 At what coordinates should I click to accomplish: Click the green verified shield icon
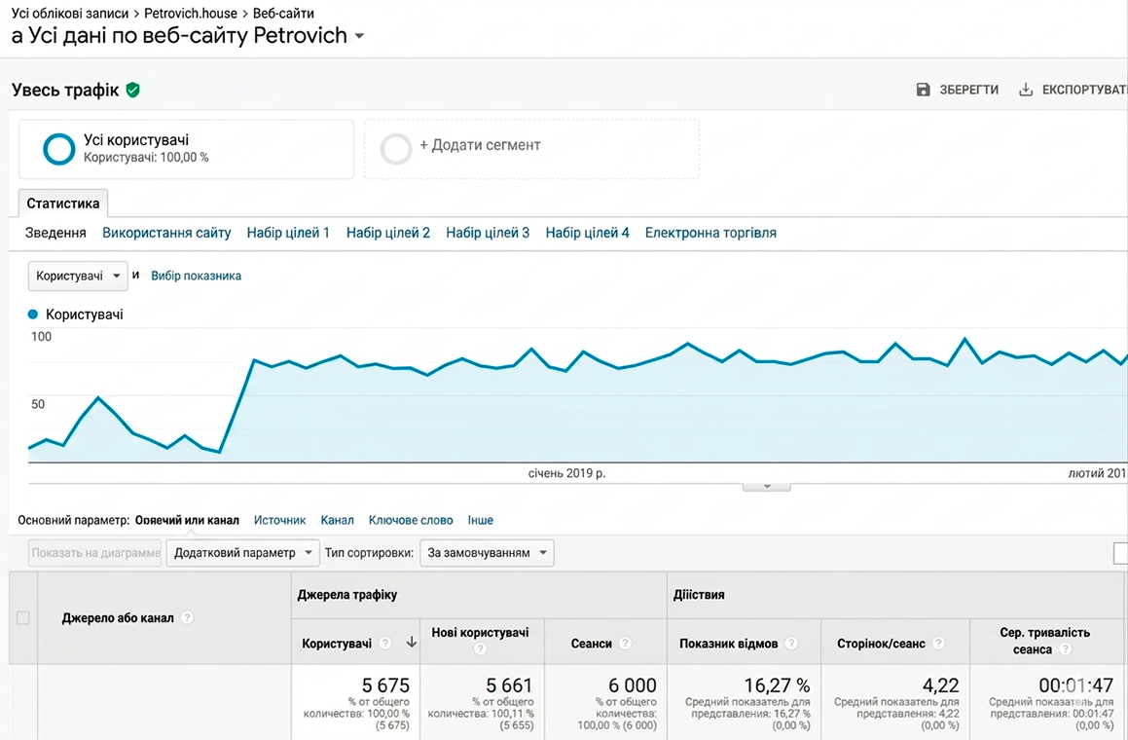(133, 90)
